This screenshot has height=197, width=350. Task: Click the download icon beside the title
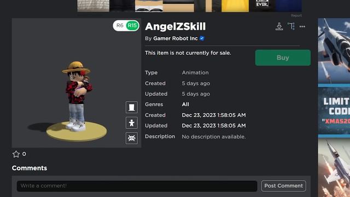279,26
